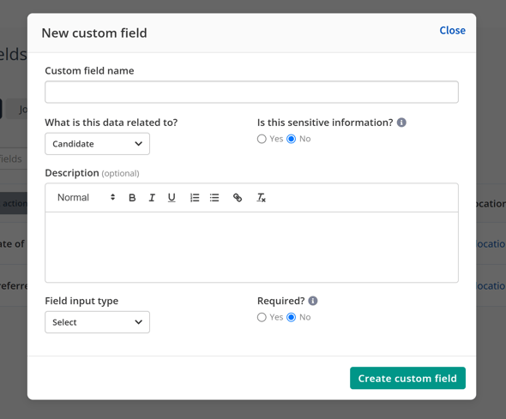
Task: Clear text formatting in description editor
Action: [261, 198]
